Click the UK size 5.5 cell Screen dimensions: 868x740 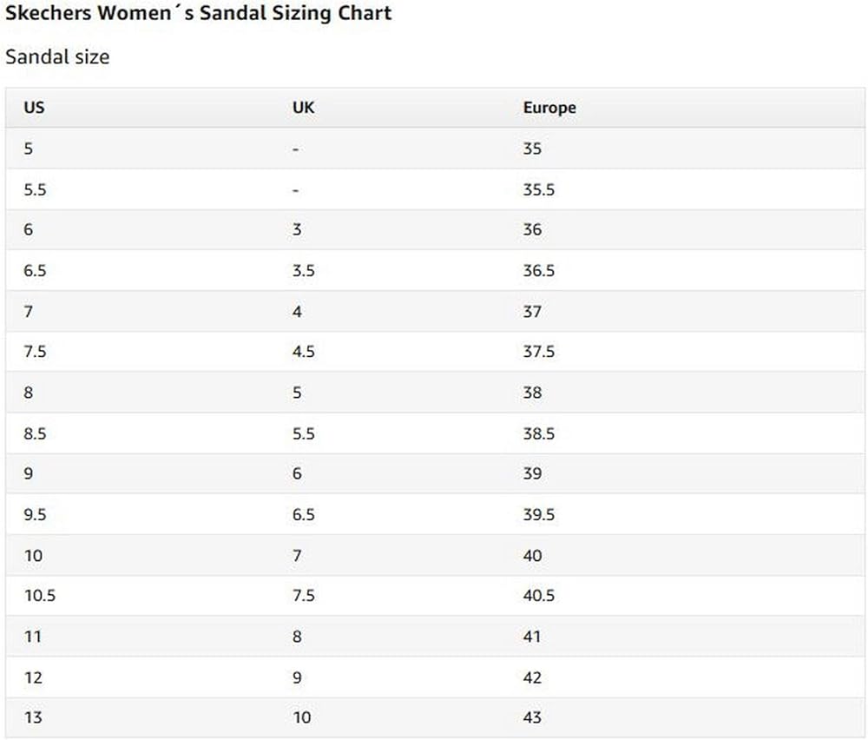[304, 433]
